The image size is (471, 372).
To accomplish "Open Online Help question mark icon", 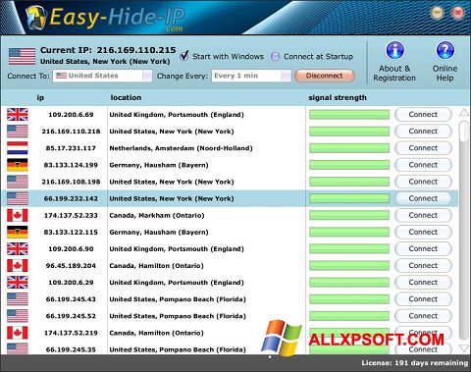I will (445, 50).
